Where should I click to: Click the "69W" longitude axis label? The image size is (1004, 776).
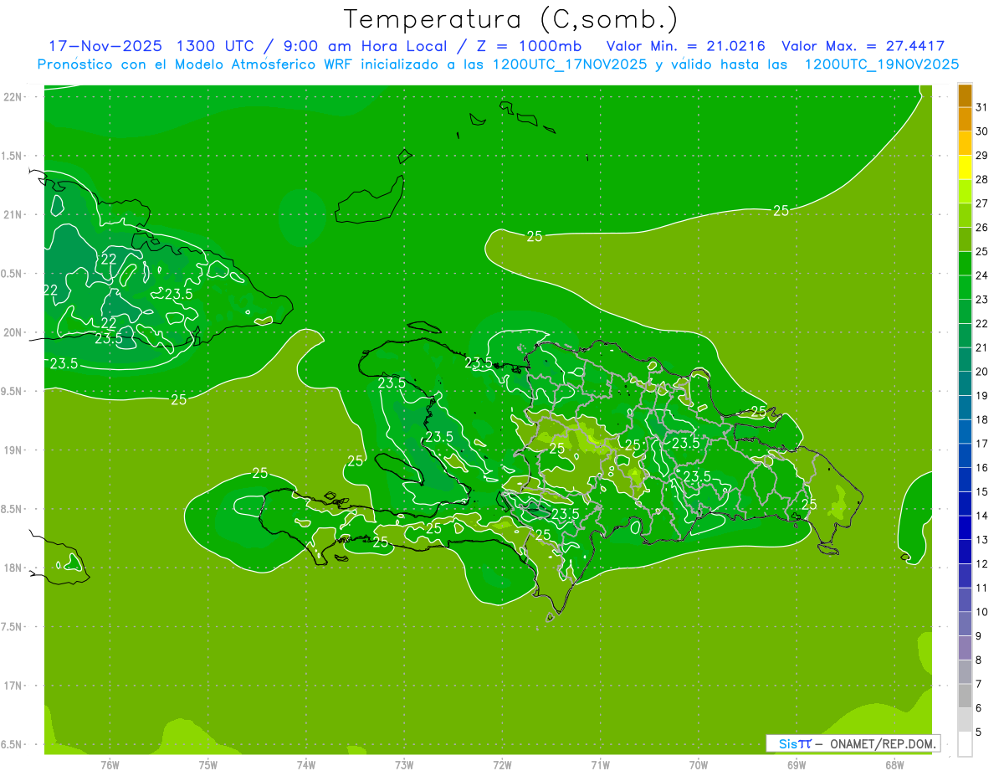(x=797, y=765)
